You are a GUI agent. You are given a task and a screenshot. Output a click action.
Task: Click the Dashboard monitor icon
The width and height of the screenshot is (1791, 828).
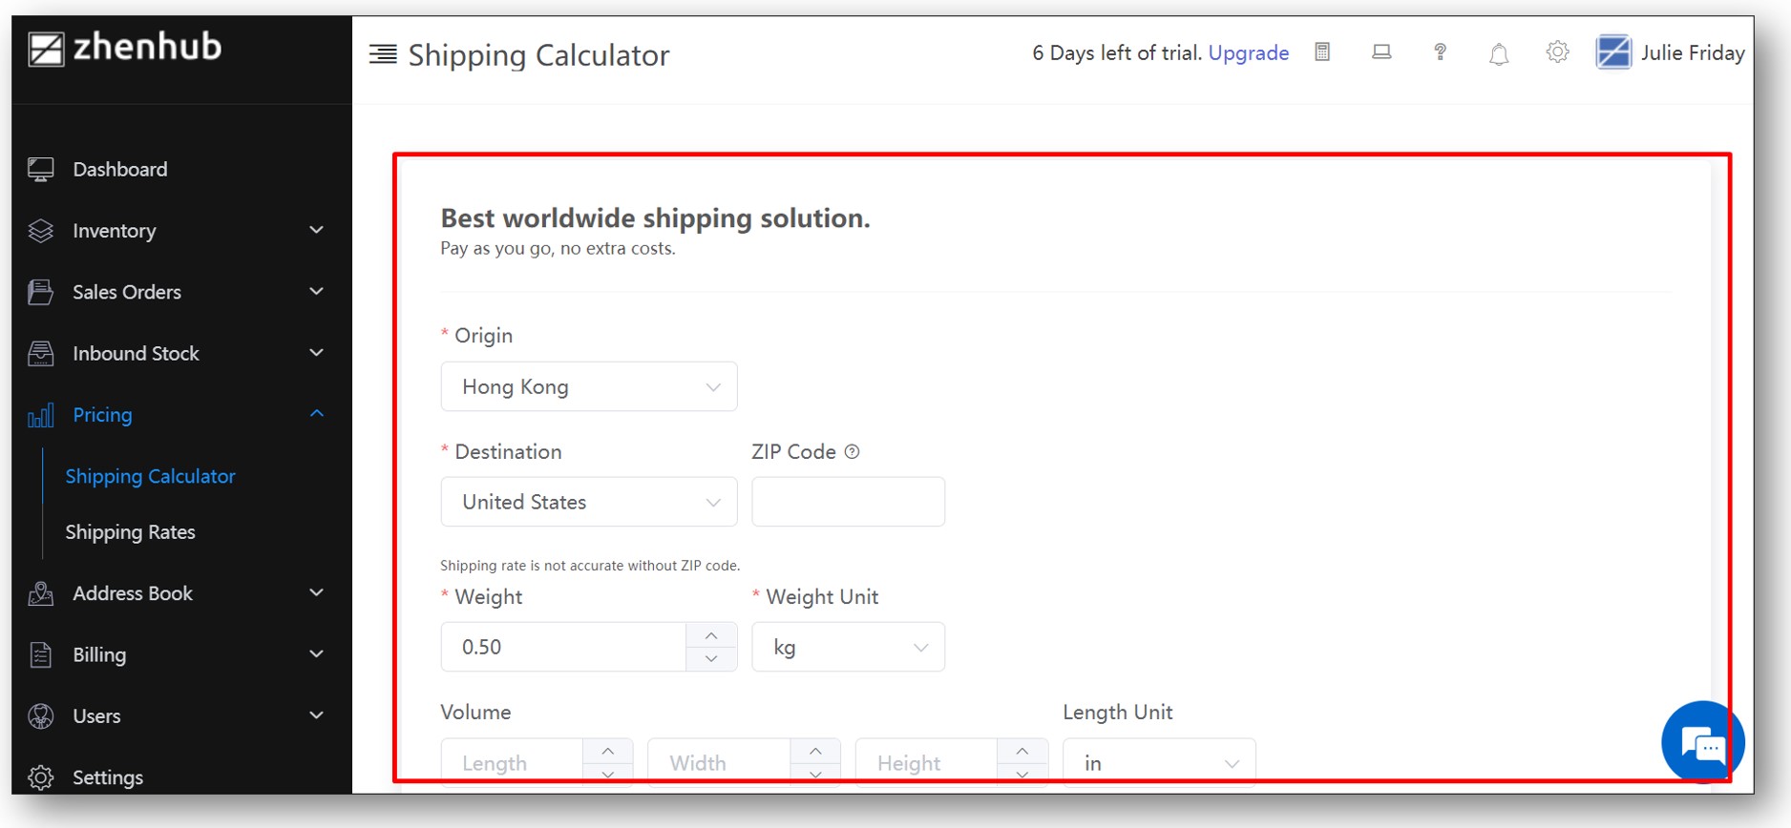(41, 170)
